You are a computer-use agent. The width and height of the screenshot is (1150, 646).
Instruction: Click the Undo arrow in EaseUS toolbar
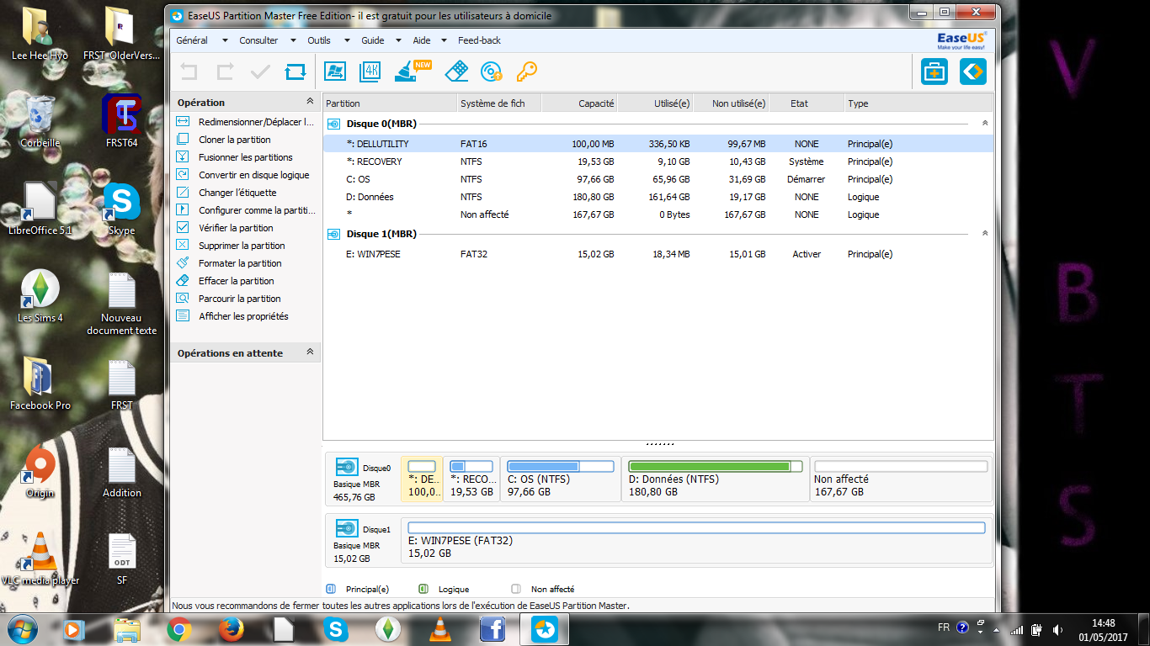(189, 72)
